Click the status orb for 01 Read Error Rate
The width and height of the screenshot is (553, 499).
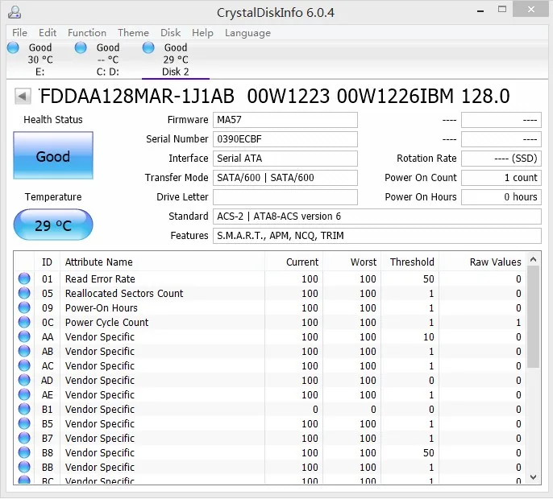[24, 278]
